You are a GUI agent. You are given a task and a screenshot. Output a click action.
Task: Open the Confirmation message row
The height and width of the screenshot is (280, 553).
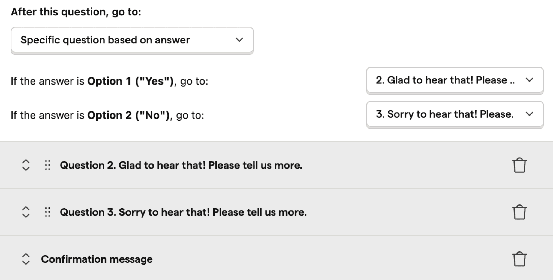(x=276, y=259)
